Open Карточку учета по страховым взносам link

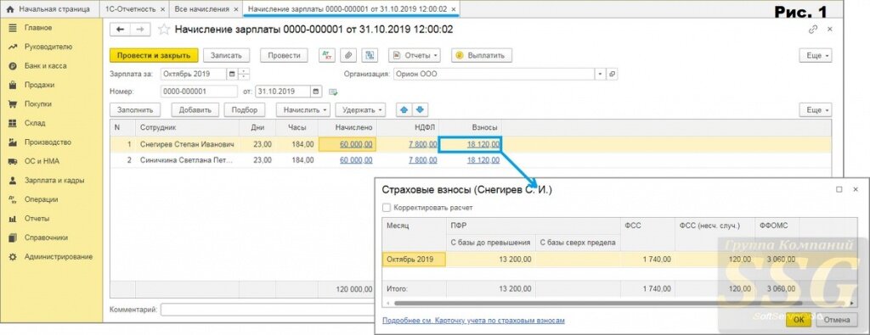pos(474,320)
